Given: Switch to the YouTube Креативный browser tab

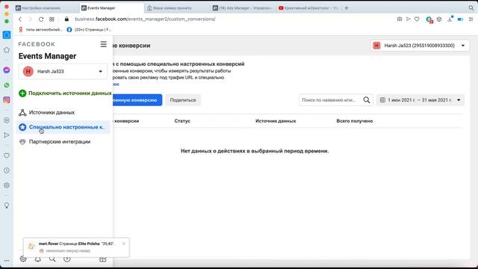Looking at the screenshot, I should (x=308, y=8).
